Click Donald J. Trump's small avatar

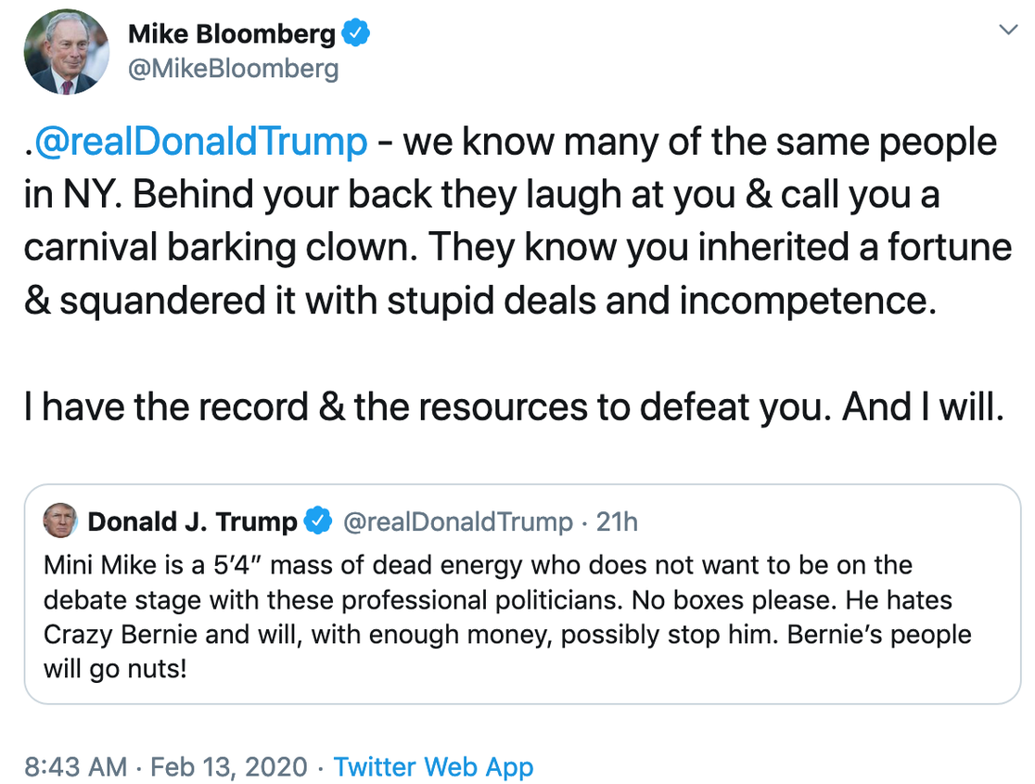60,522
